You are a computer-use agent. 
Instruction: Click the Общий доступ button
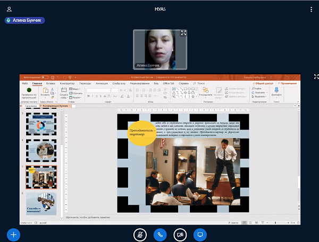[263, 83]
